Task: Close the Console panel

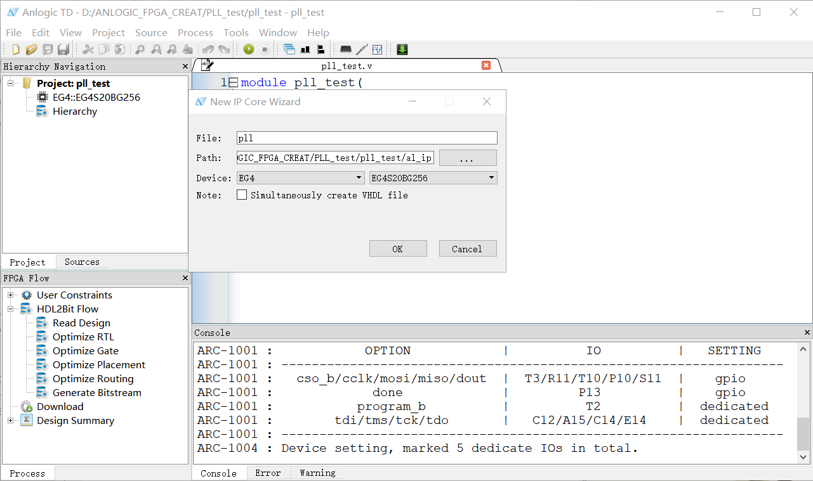Action: (807, 333)
